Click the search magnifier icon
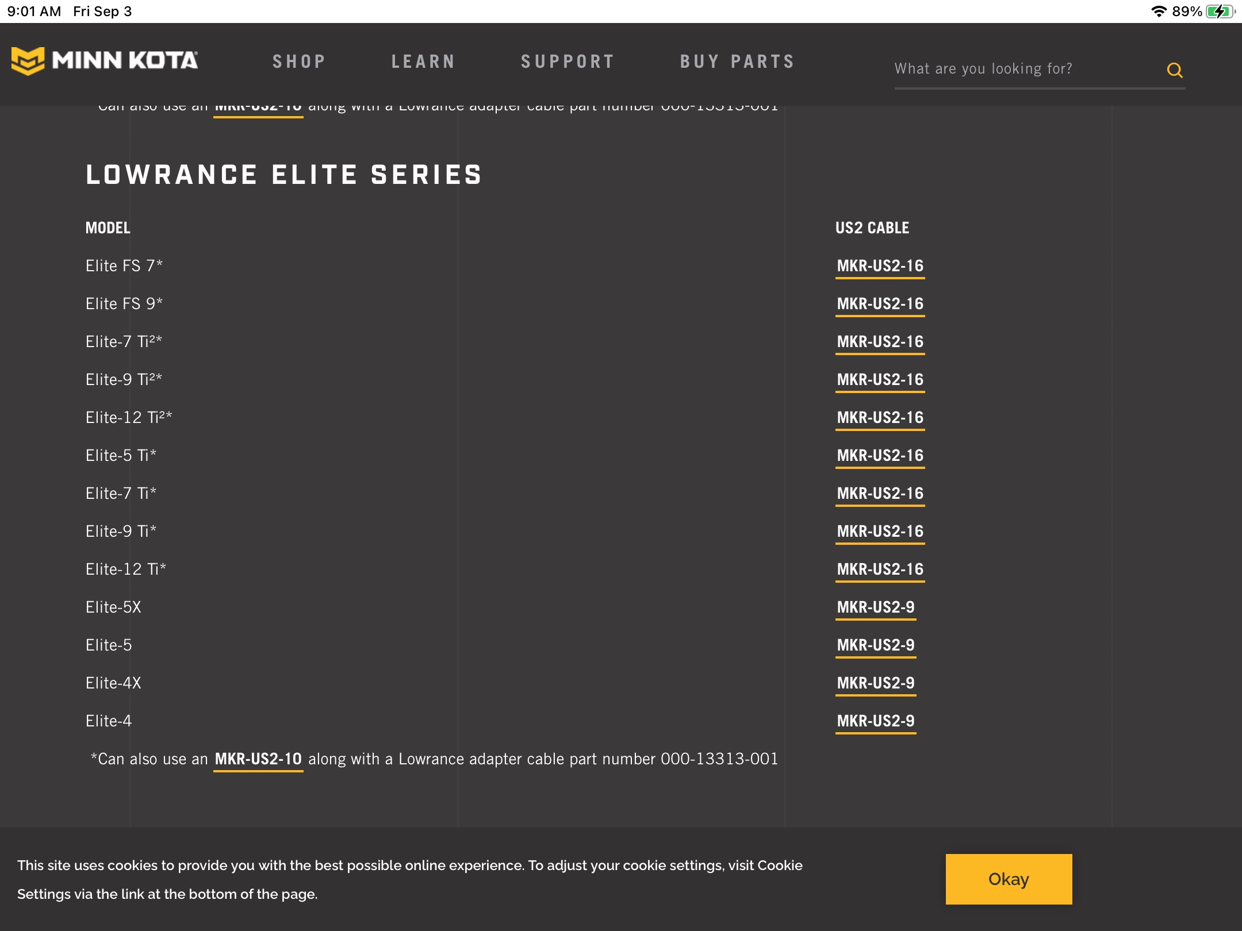The width and height of the screenshot is (1242, 931). (x=1175, y=70)
